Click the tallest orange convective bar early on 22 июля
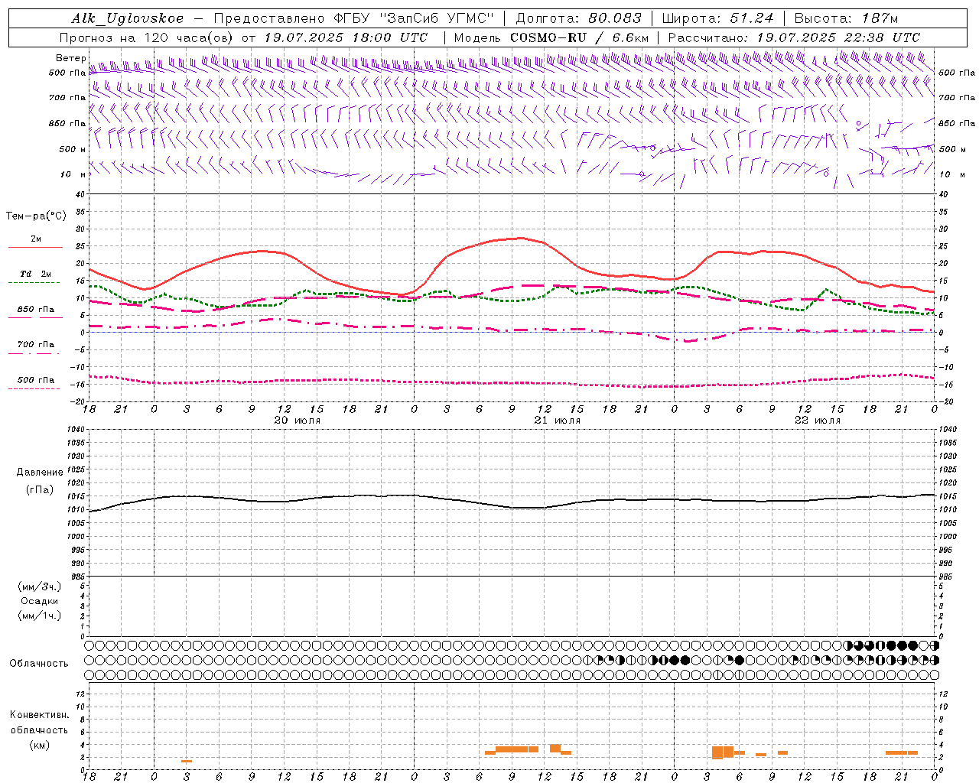The width and height of the screenshot is (979, 783). click(x=717, y=752)
